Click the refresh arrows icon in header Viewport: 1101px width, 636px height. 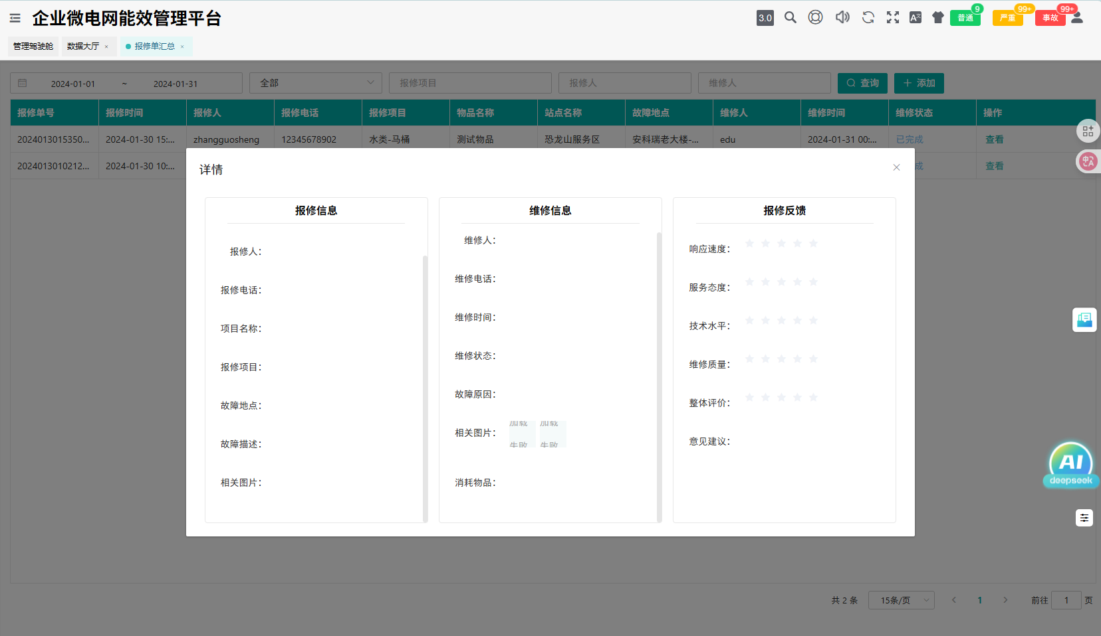868,17
